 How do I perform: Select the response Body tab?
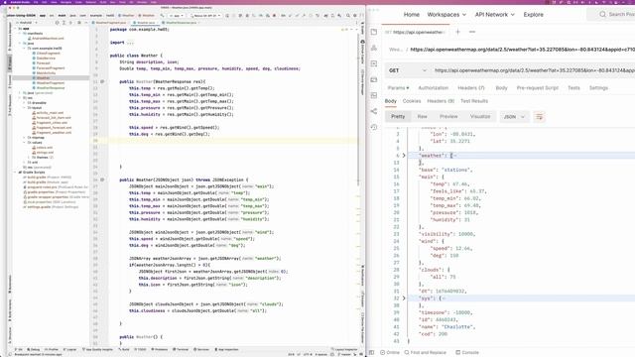pyautogui.click(x=390, y=101)
